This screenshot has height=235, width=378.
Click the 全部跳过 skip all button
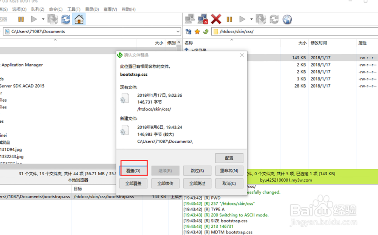point(197,183)
